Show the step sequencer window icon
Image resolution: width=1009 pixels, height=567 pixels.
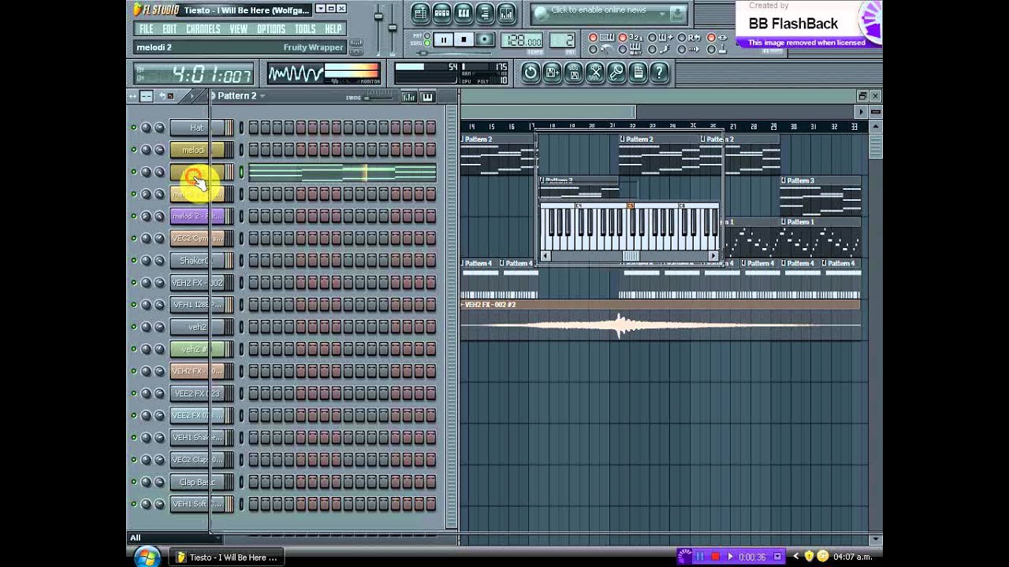click(x=442, y=13)
